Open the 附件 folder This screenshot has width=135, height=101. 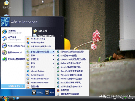(x=40, y=55)
